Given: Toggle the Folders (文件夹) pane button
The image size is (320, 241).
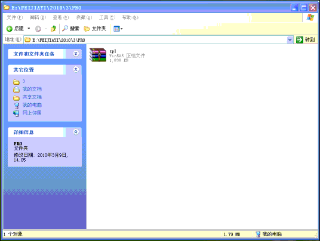Looking at the screenshot, I should coord(95,29).
